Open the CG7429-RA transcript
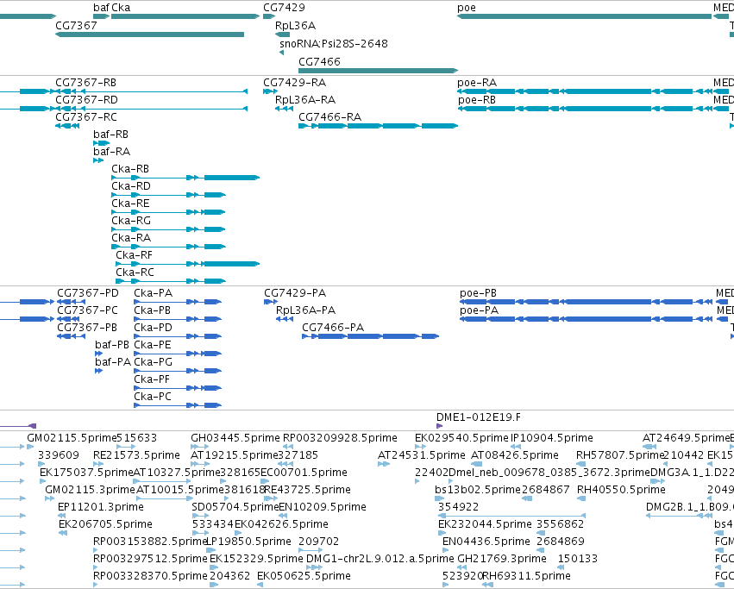Viewport: 734px width, 589px height. 270,91
